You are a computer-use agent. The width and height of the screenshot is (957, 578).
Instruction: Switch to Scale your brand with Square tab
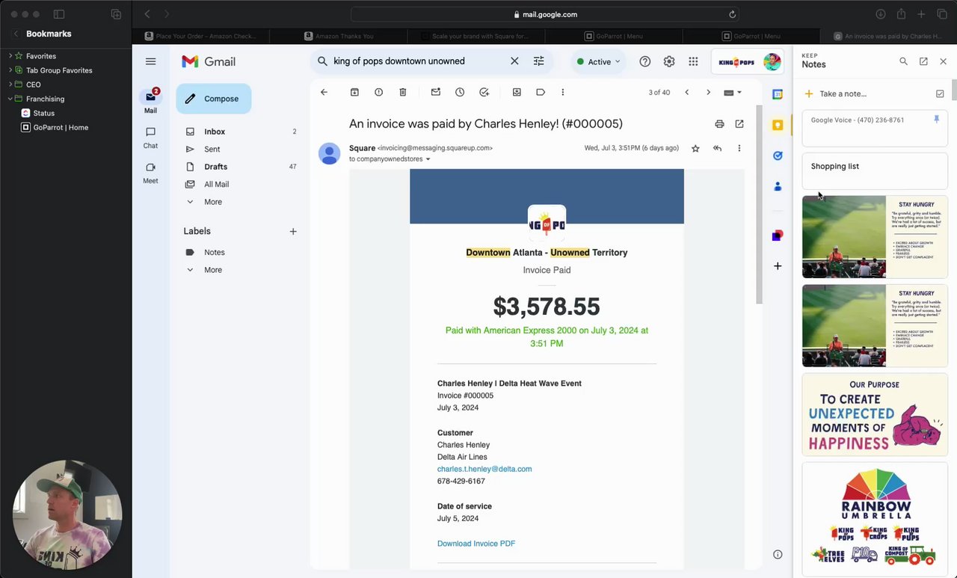[x=475, y=36]
